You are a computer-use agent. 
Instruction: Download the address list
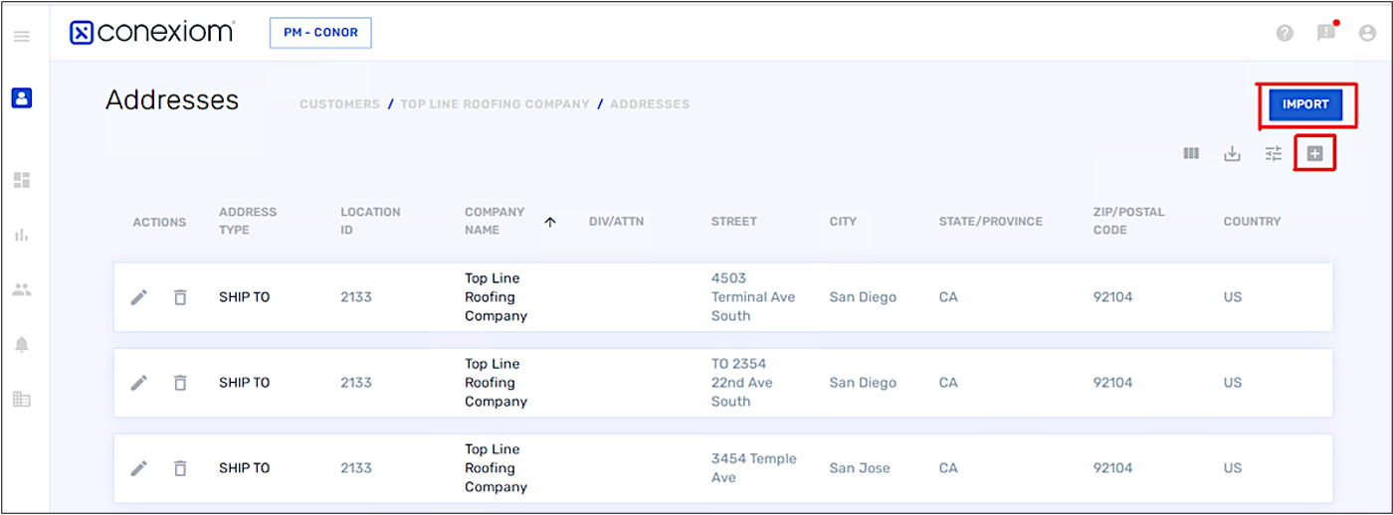(x=1232, y=153)
